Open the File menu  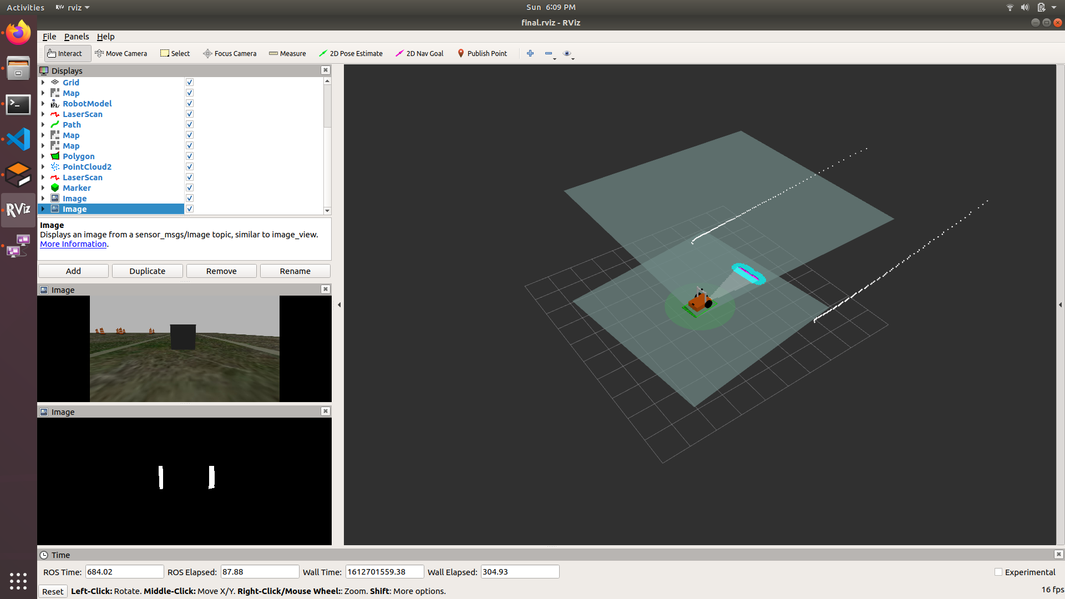pos(49,37)
